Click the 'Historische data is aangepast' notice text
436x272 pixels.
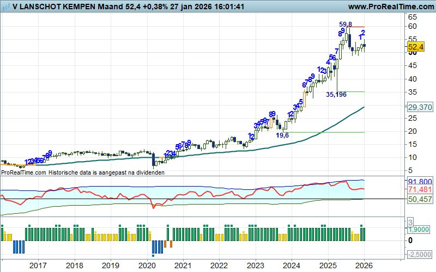[x=107, y=172]
